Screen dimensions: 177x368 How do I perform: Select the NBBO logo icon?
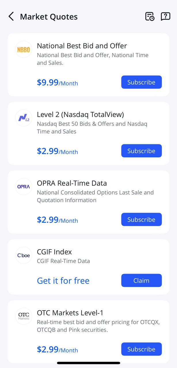(x=23, y=49)
